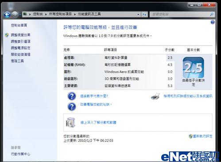Expand the arrow after 所有控制台項目 breadcrumb
This screenshot has width=221, height=162.
[x=75, y=14]
